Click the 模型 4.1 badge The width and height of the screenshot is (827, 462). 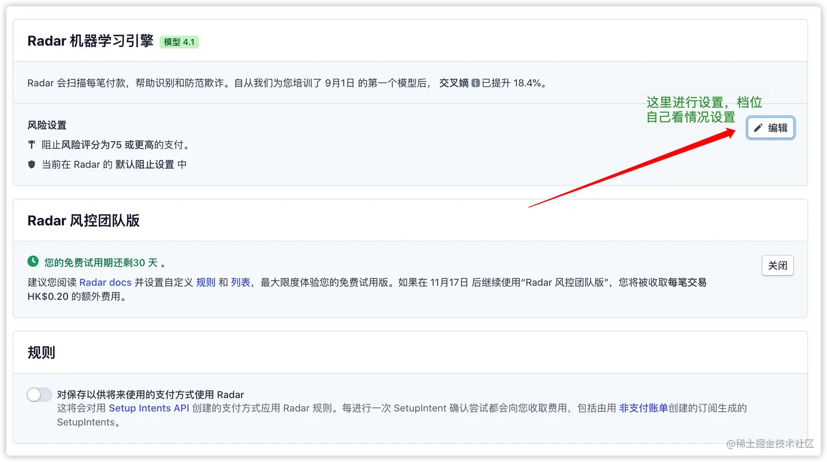point(179,42)
